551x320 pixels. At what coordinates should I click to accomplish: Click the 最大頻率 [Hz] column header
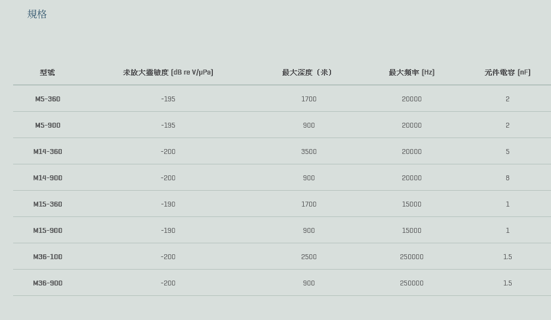(411, 72)
